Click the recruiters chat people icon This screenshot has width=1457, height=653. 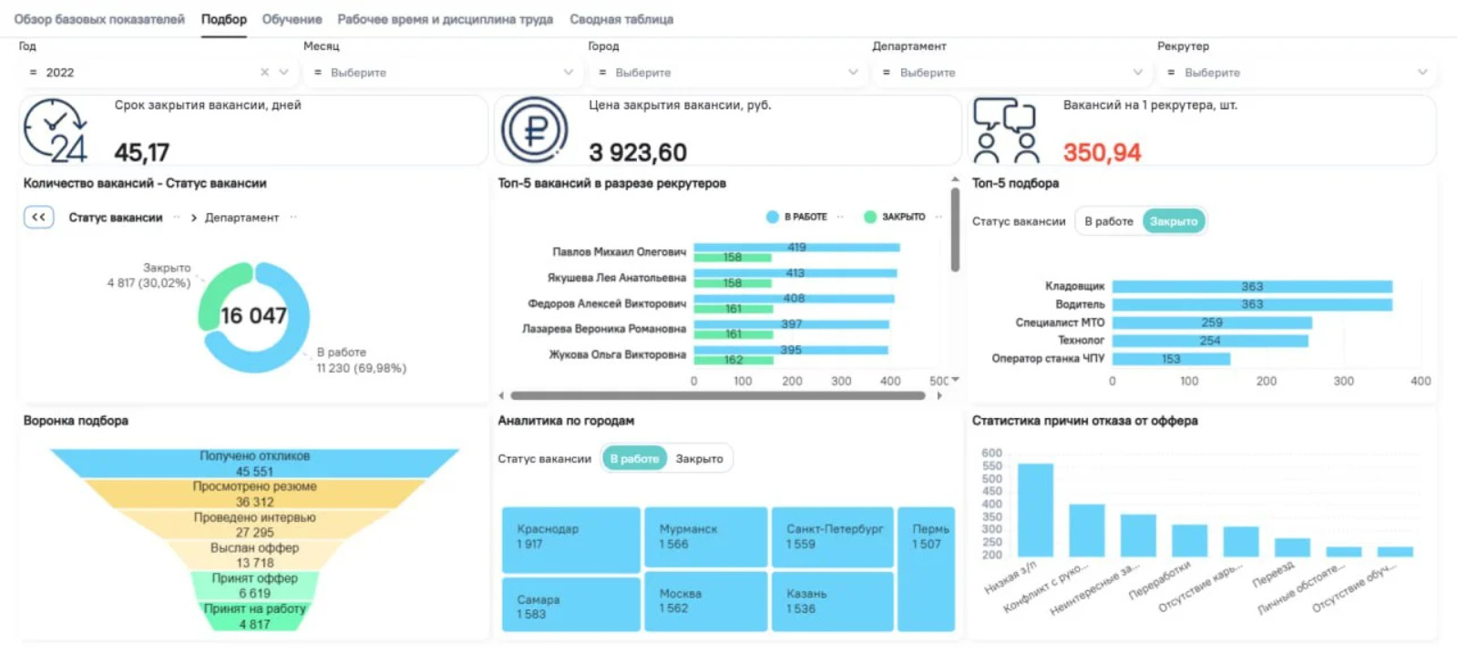click(x=1005, y=130)
